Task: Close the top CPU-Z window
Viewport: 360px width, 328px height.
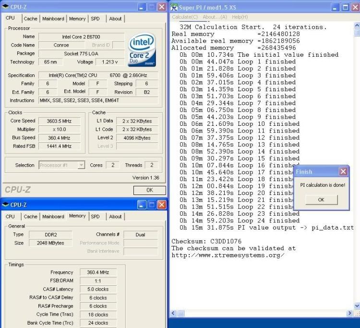Action: click(x=162, y=7)
